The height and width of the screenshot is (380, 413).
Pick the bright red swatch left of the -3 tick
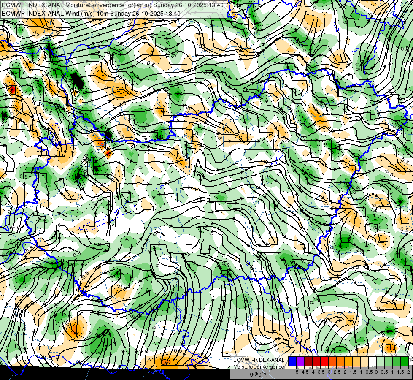point(324,361)
